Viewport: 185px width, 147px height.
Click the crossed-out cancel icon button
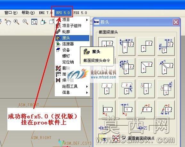pos(116,138)
